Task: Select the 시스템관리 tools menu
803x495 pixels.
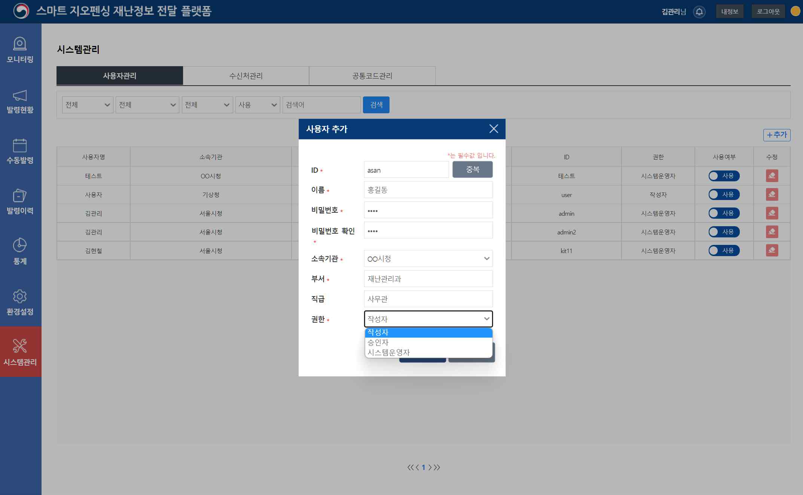Action: (x=20, y=351)
